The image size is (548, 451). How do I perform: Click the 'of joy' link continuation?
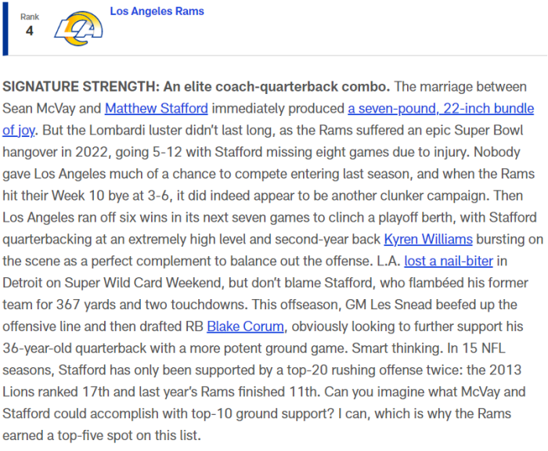19,131
